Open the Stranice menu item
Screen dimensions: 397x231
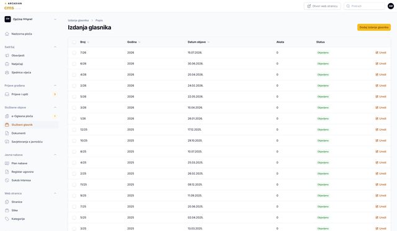(x=31, y=202)
